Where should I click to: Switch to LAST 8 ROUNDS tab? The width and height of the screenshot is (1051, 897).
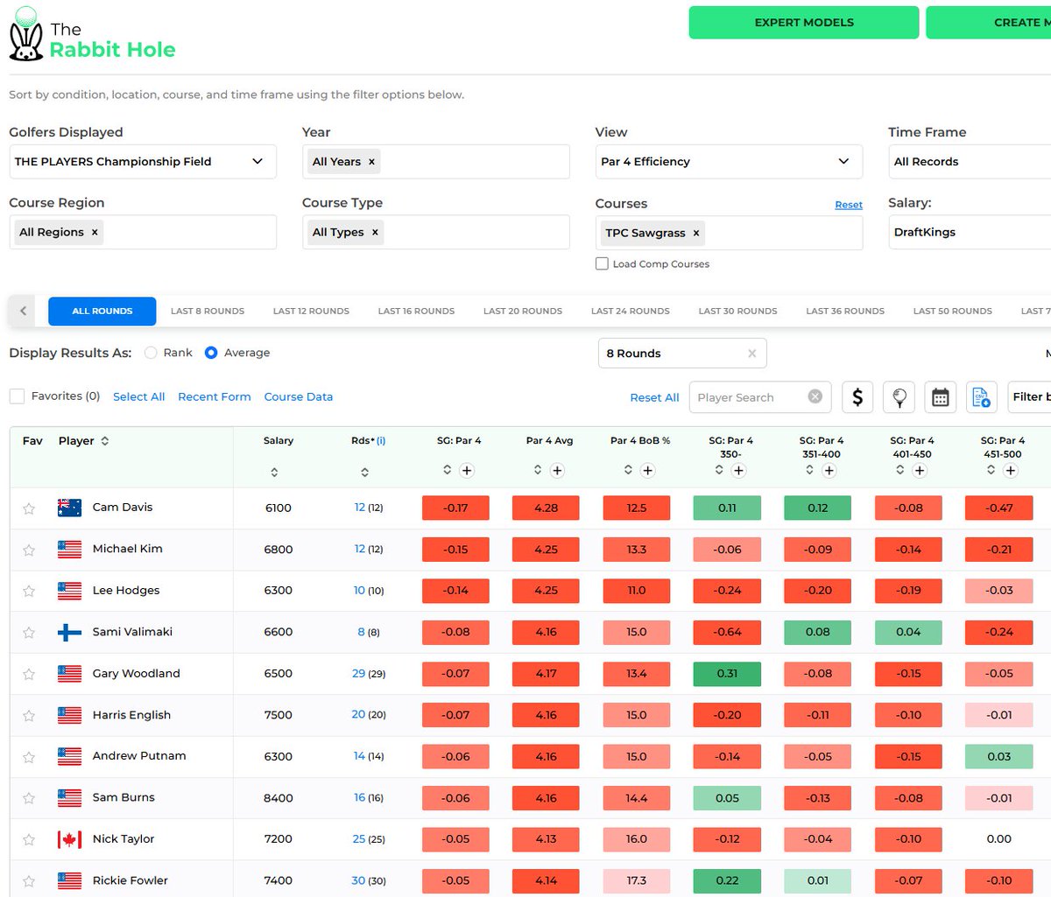[208, 312]
